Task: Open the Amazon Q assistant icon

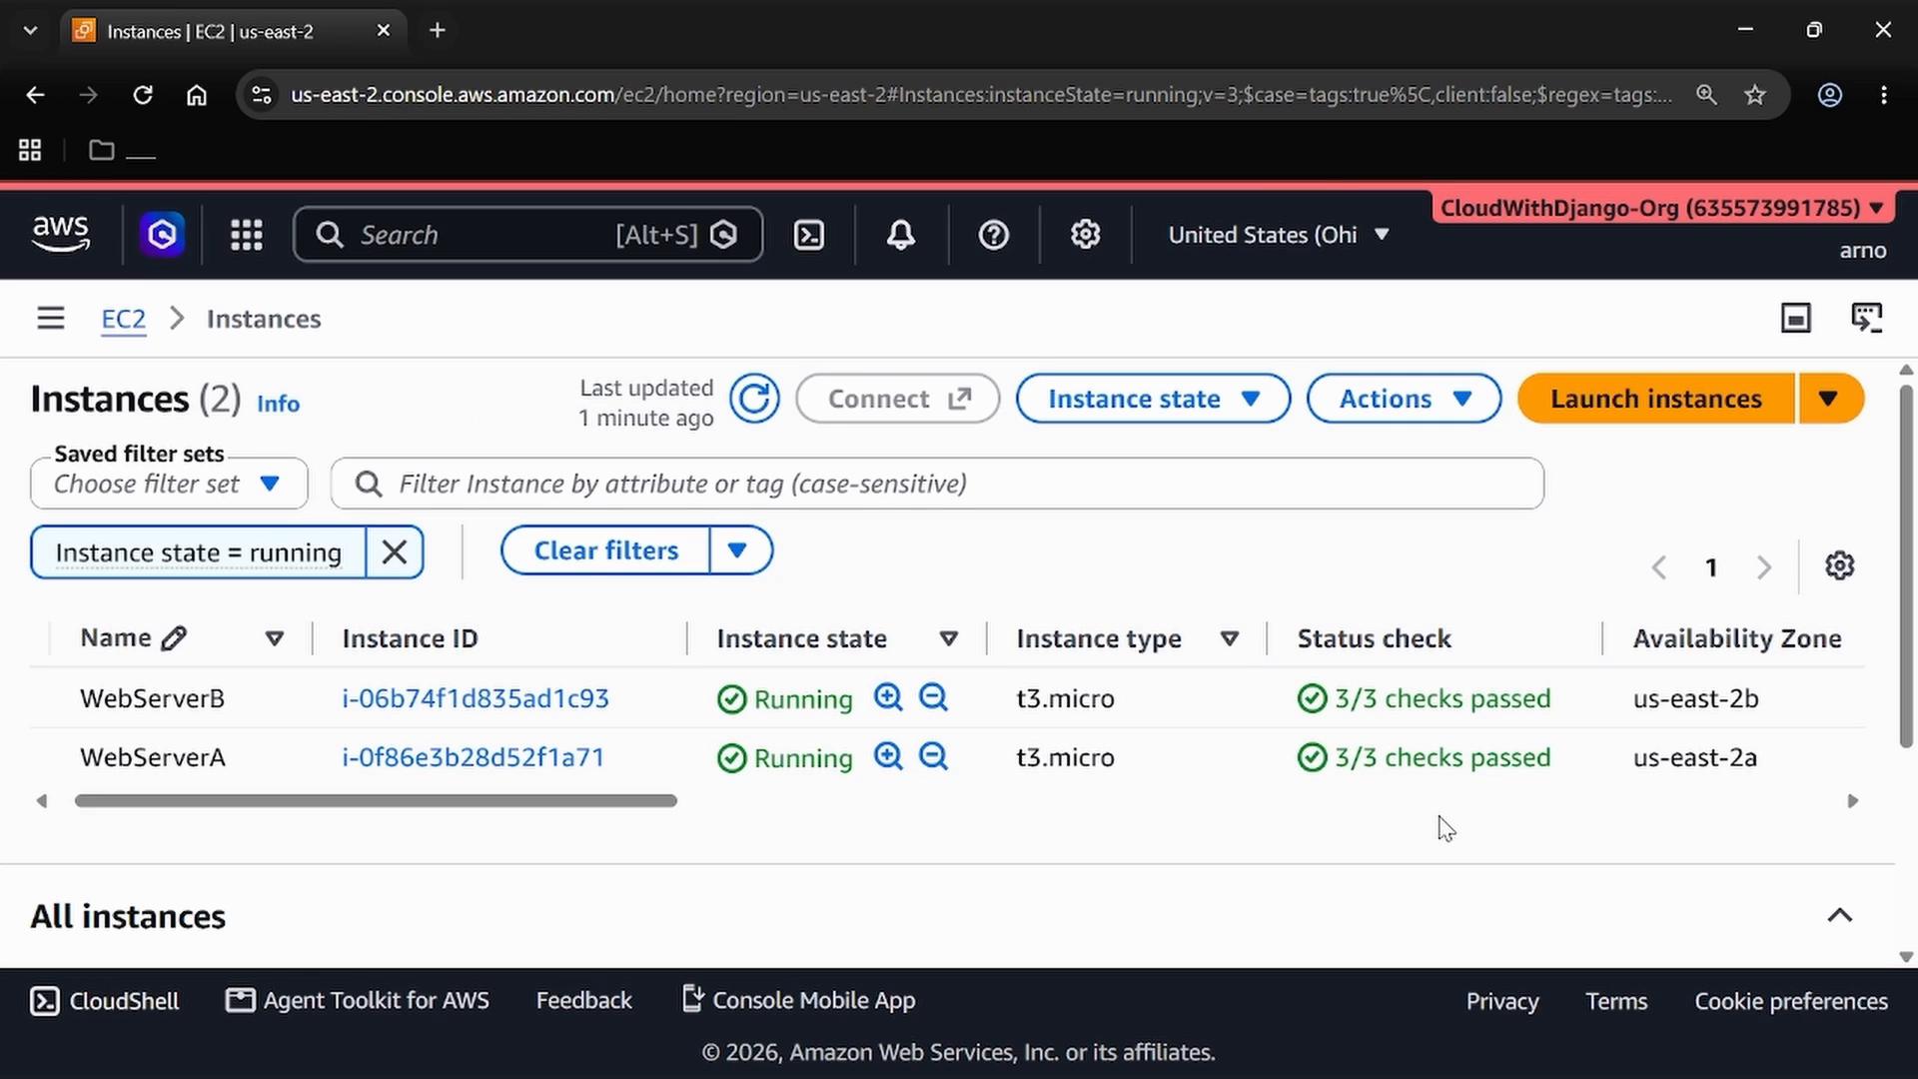Action: (x=162, y=235)
